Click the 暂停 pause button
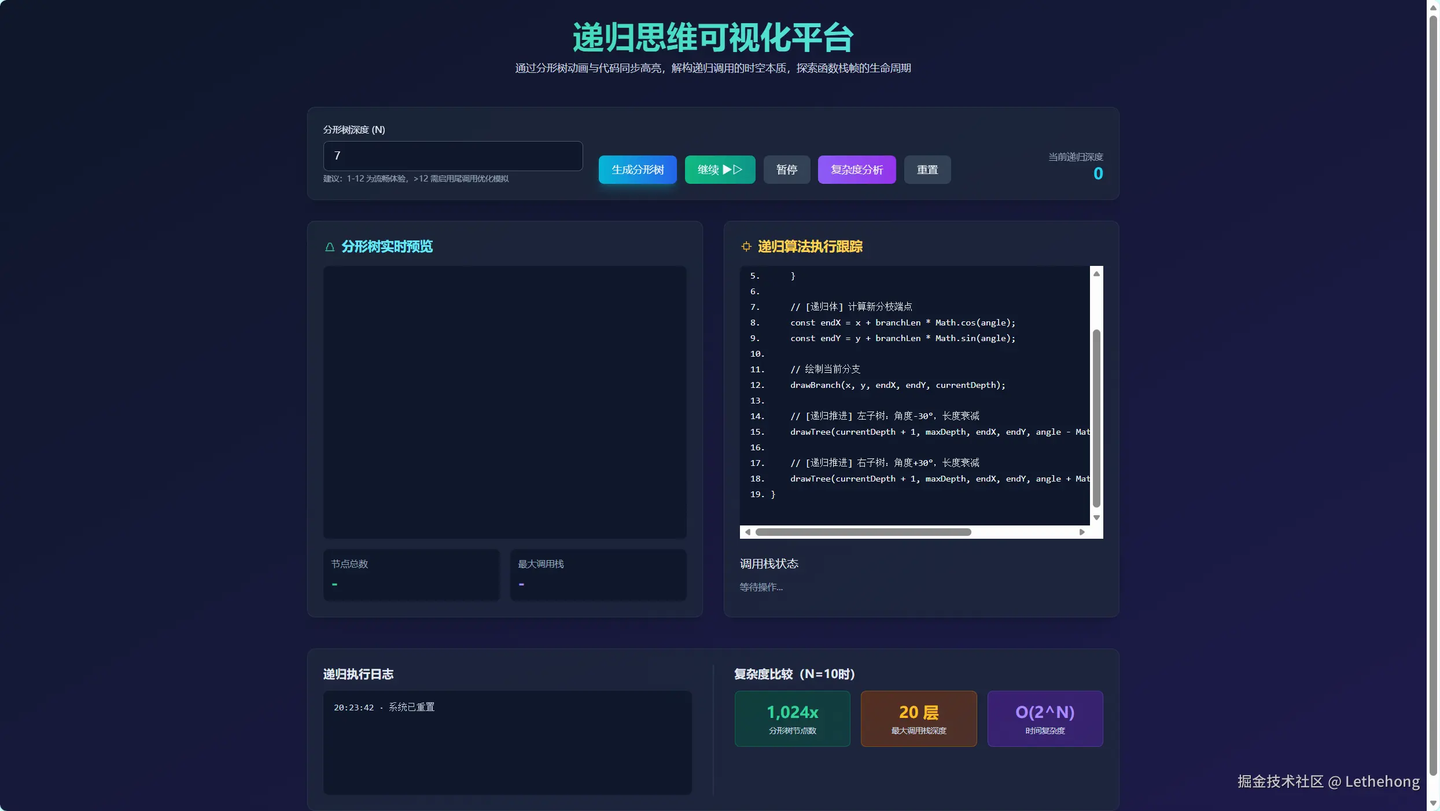Screen dimensions: 1440x811 [x=786, y=169]
